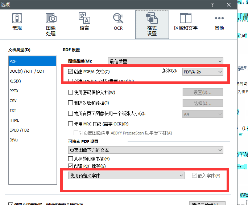Toggle 嵌入字体(F) checkbox

[194, 176]
